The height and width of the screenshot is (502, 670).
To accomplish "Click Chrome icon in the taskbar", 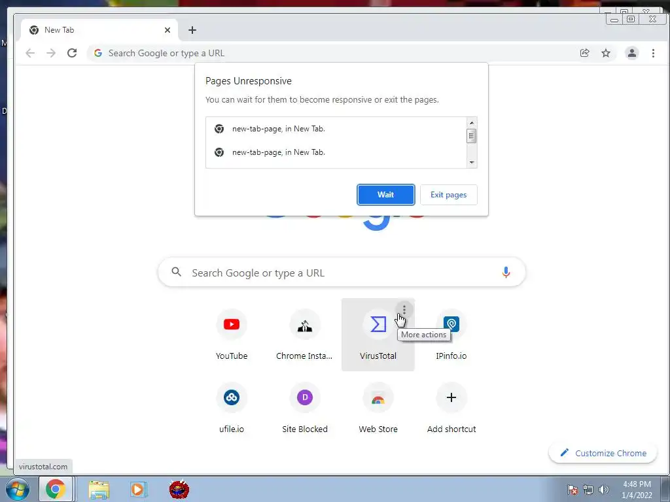I will (55, 489).
